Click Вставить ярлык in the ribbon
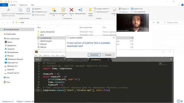184x103 pixels. [x=39, y=15]
